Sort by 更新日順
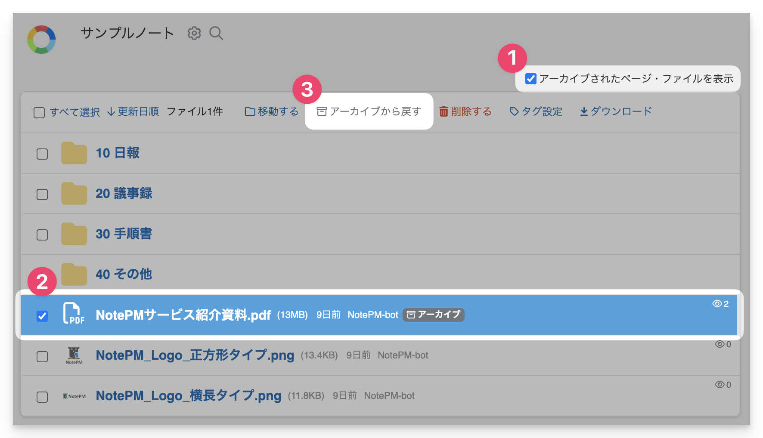This screenshot has width=763, height=438. [133, 112]
